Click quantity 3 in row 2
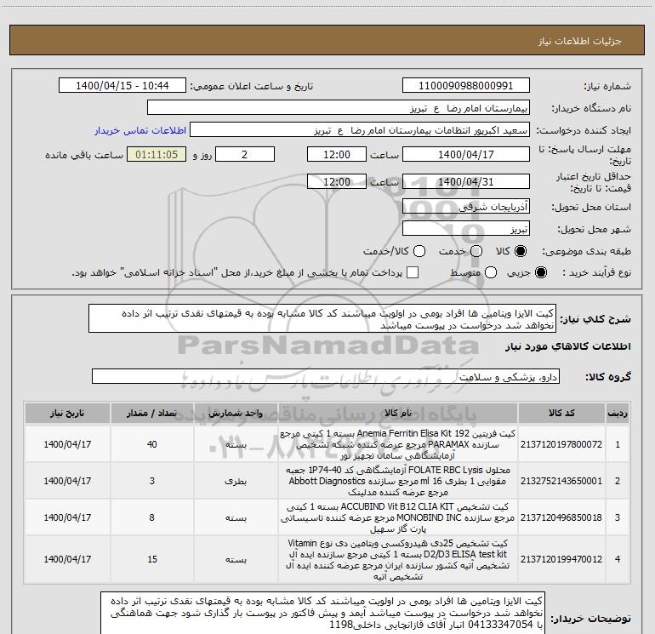 [x=152, y=481]
